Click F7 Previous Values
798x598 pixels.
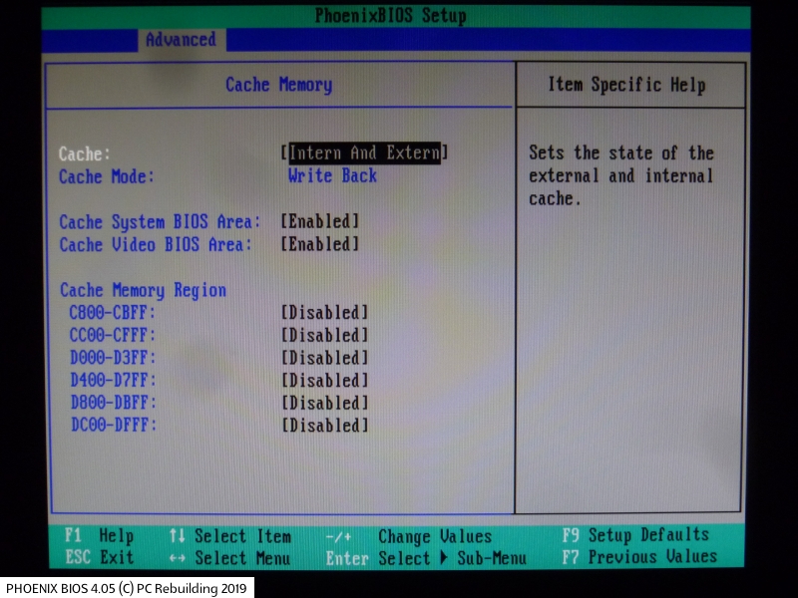638,557
